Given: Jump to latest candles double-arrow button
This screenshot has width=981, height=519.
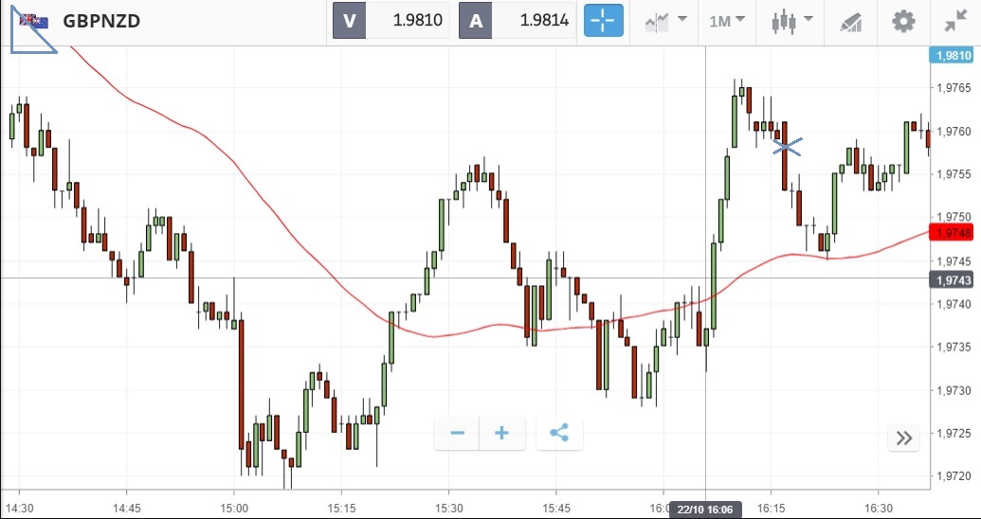Looking at the screenshot, I should click(904, 438).
